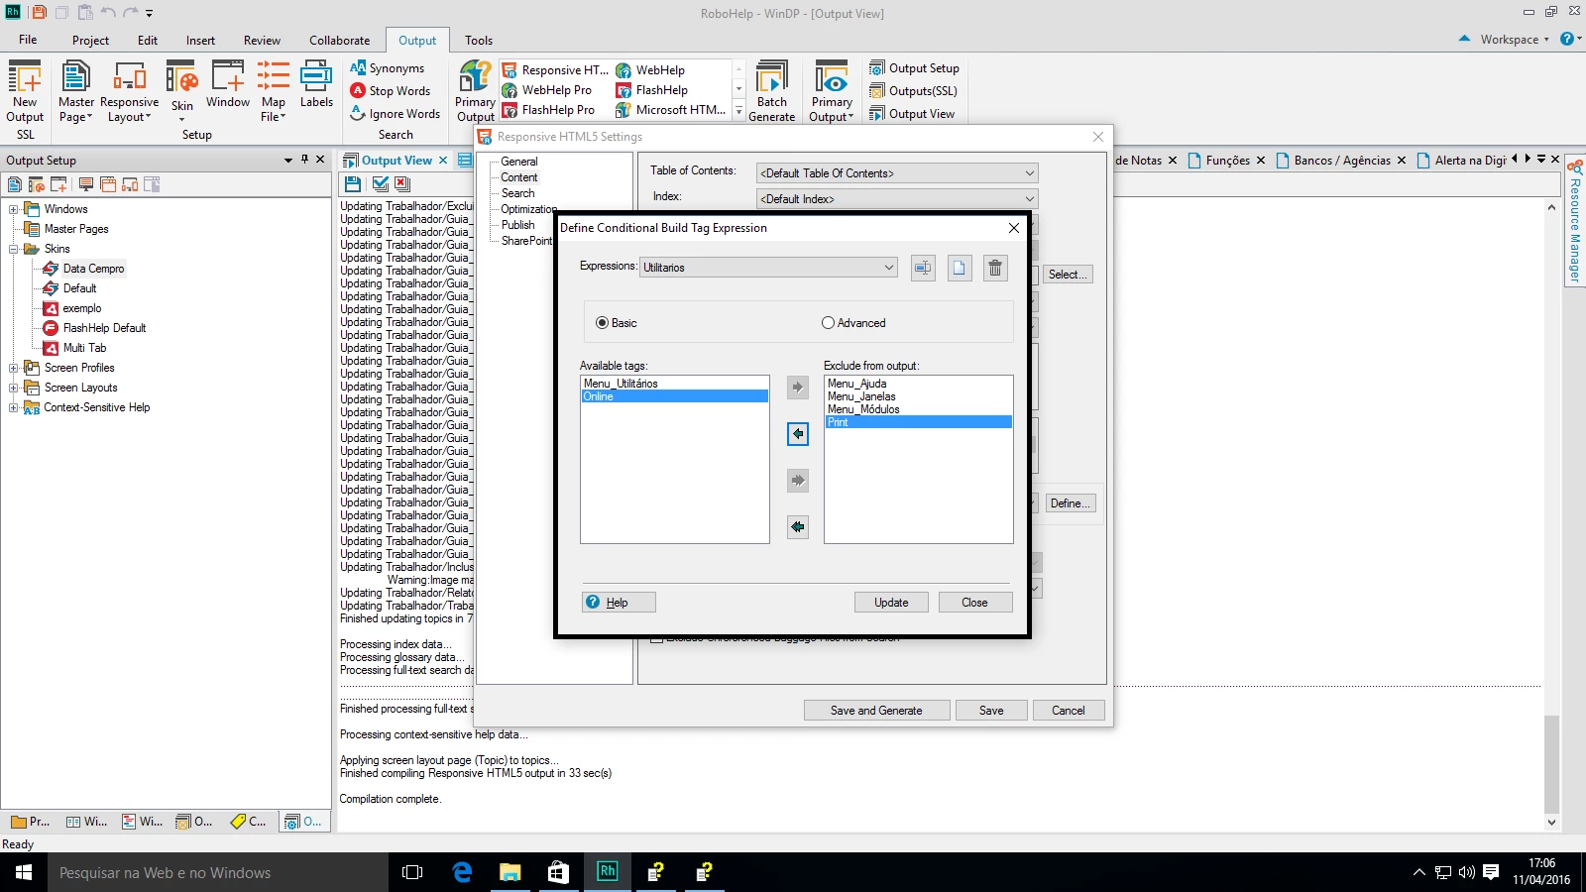Select FlashHelp output in the gallery
1586x892 pixels.
pos(651,90)
